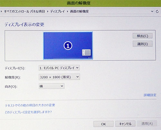Image resolution: width=161 pixels, height=130 pixels.
Task: Click 画面の解像度 breadcrumb item
Action: (x=79, y=11)
